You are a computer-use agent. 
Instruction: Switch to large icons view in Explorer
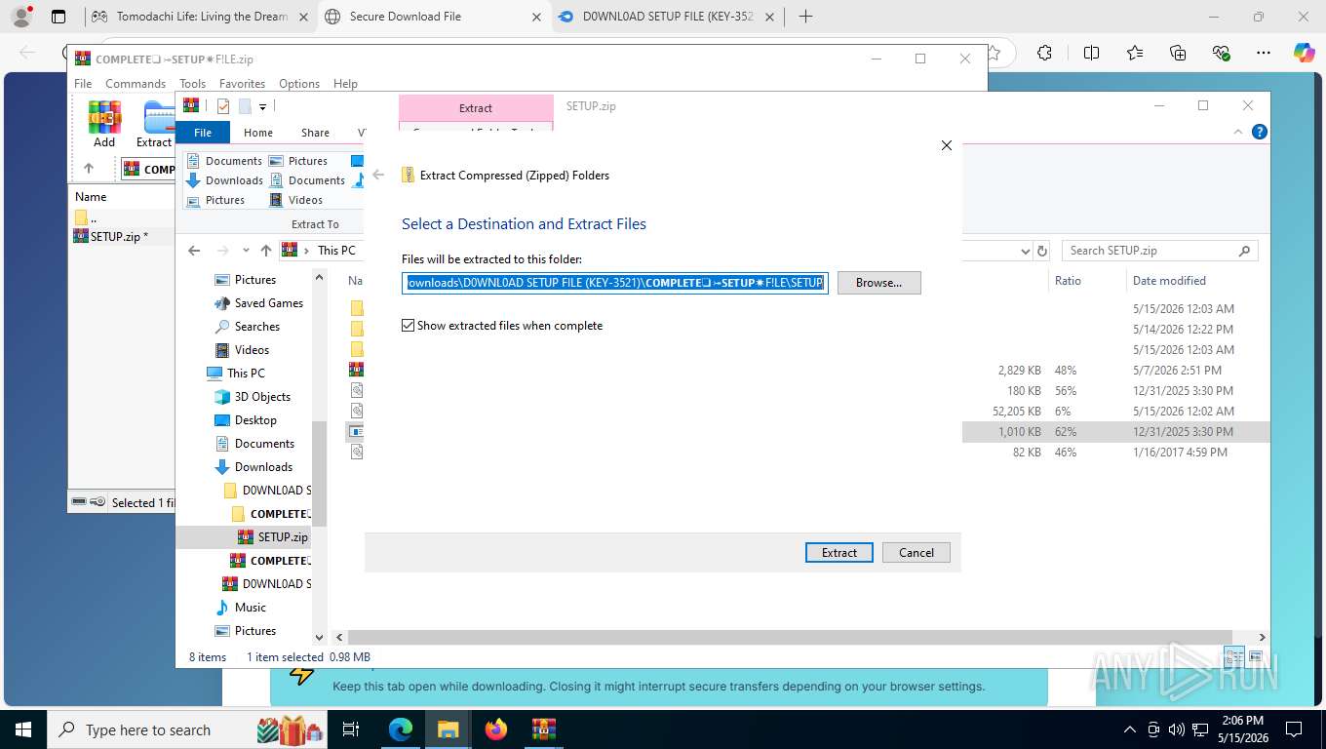coord(1256,657)
